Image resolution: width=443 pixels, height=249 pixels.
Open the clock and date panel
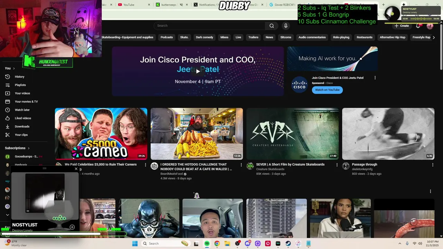coord(433,243)
